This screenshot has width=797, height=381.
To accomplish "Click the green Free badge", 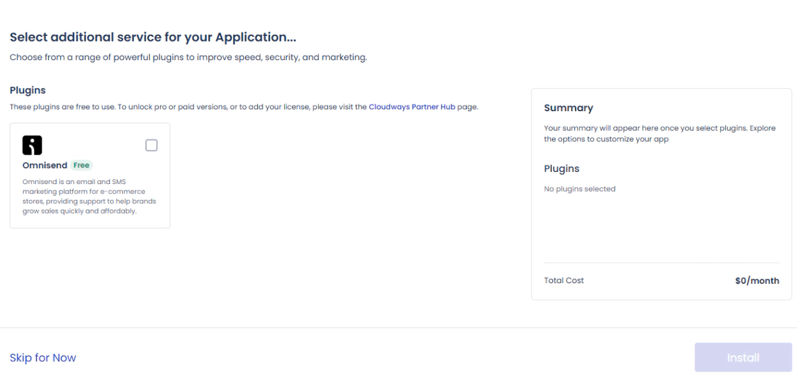I will point(82,166).
